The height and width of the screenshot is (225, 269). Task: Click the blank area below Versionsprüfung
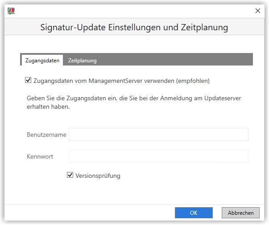134,192
